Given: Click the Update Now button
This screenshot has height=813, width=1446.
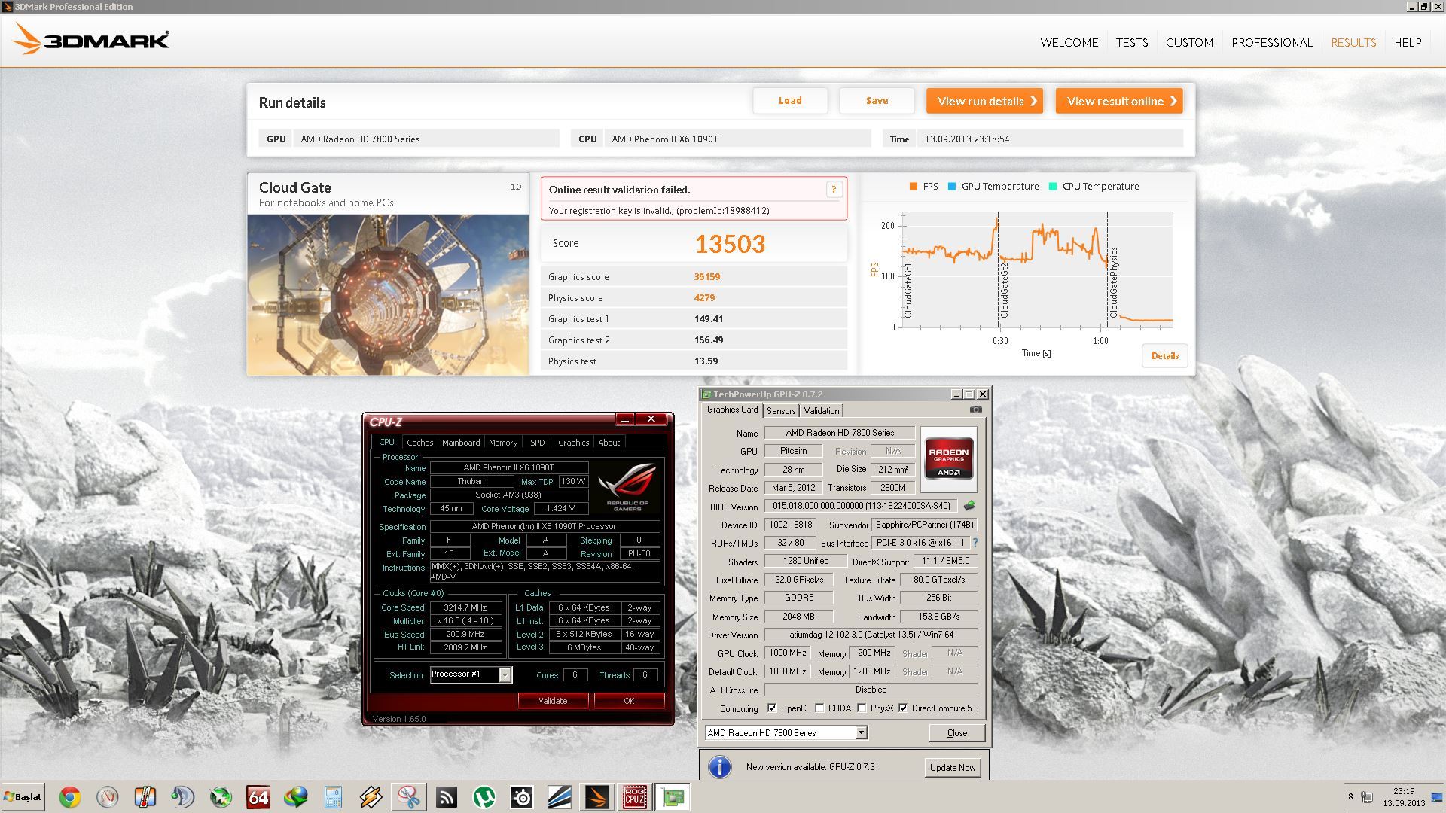Looking at the screenshot, I should click(x=952, y=768).
